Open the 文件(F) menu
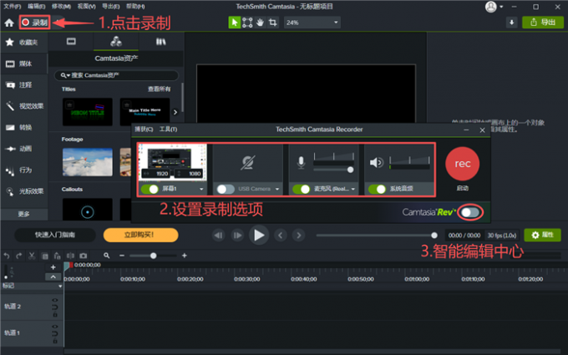Viewport: 568px width, 355px height. 13,7
